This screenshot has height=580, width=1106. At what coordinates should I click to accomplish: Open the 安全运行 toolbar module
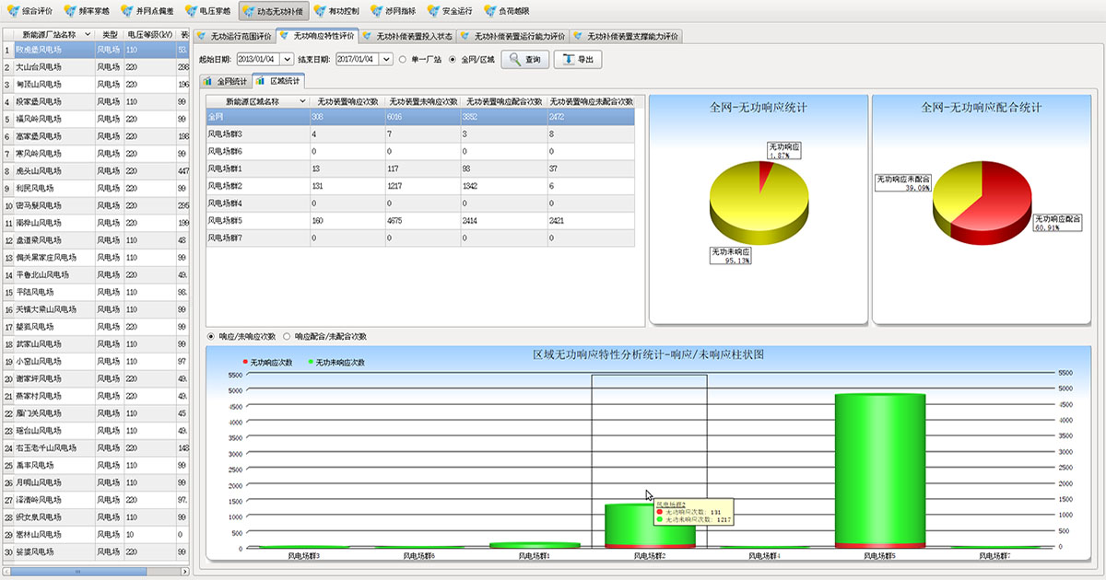(451, 11)
